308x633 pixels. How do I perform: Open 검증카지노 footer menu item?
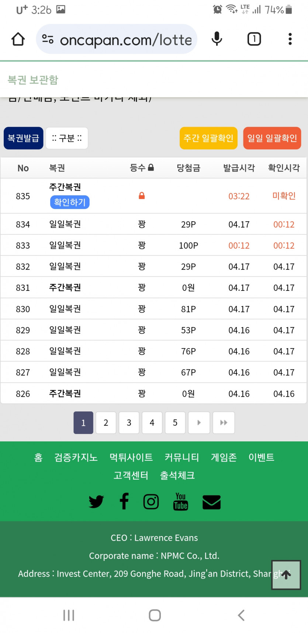pyautogui.click(x=76, y=458)
